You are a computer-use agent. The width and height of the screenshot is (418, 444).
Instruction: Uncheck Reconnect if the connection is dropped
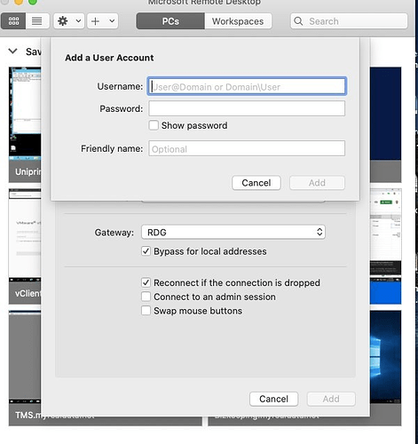(146, 282)
